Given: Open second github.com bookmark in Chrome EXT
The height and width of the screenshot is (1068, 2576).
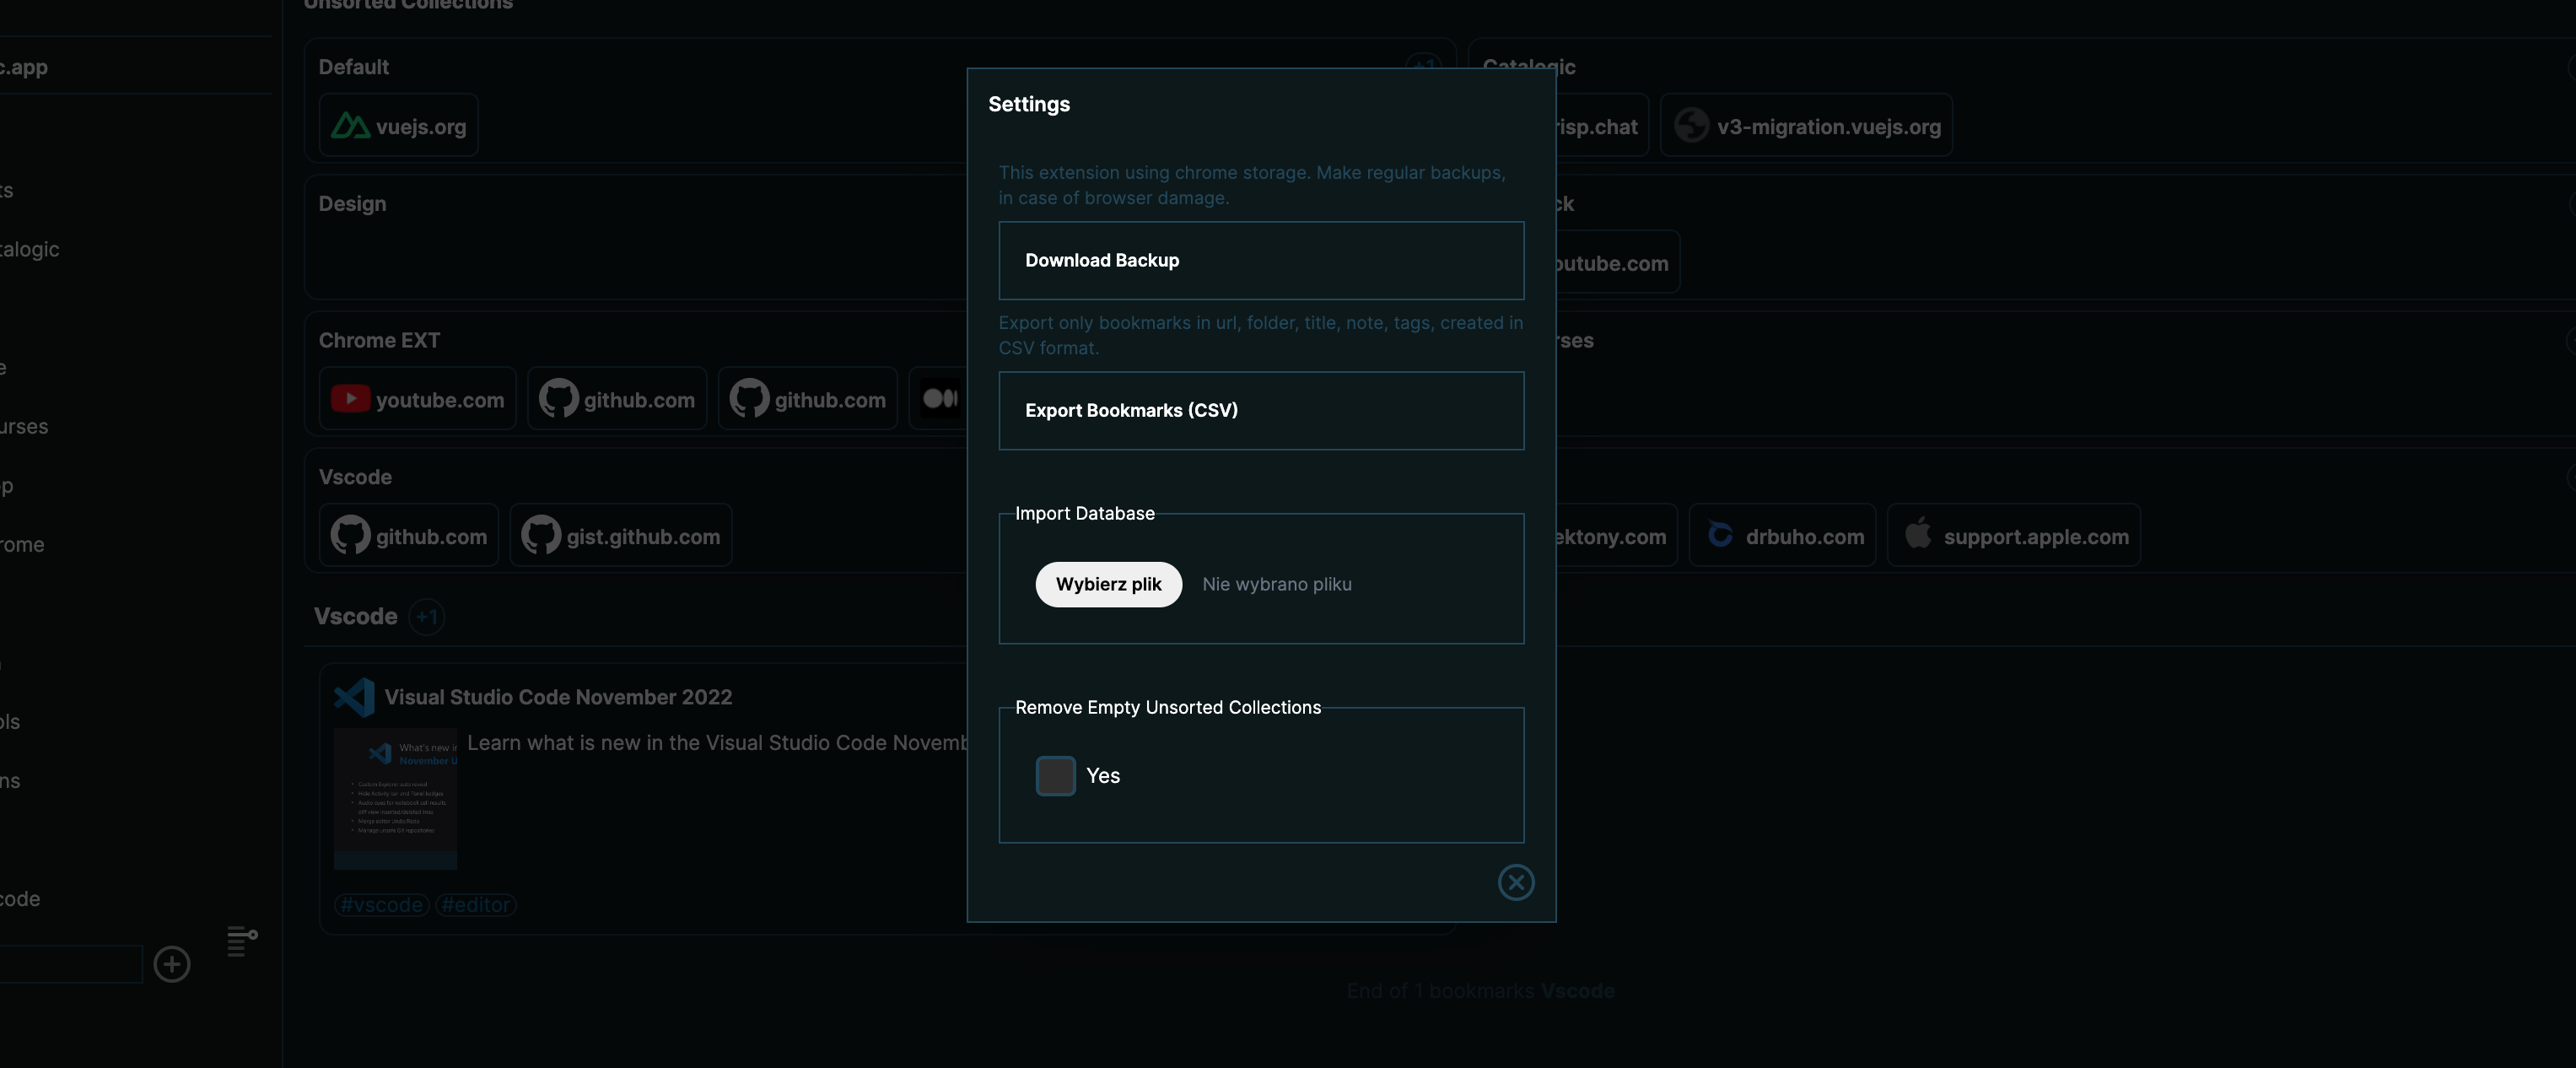Looking at the screenshot, I should pyautogui.click(x=807, y=399).
